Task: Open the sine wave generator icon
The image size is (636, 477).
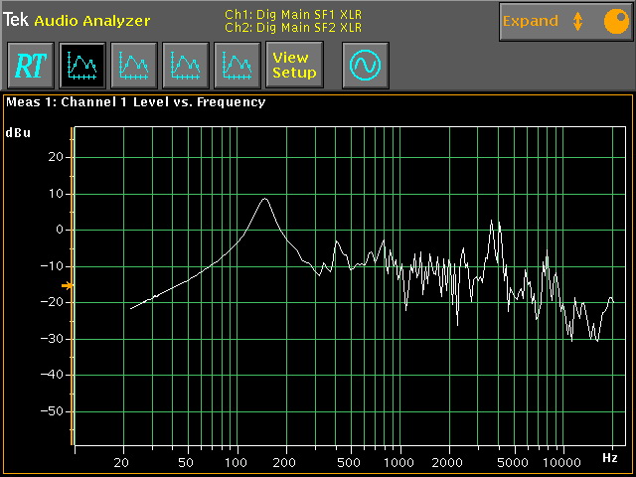Action: (x=365, y=66)
